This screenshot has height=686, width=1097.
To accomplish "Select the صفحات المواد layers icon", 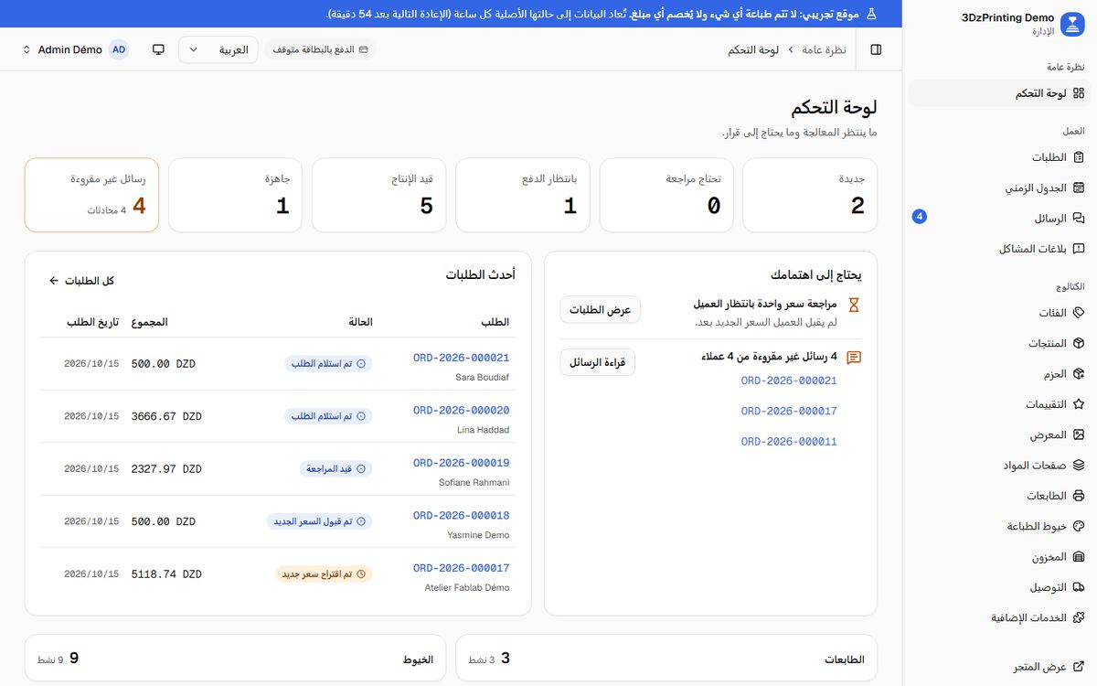I will (1079, 466).
